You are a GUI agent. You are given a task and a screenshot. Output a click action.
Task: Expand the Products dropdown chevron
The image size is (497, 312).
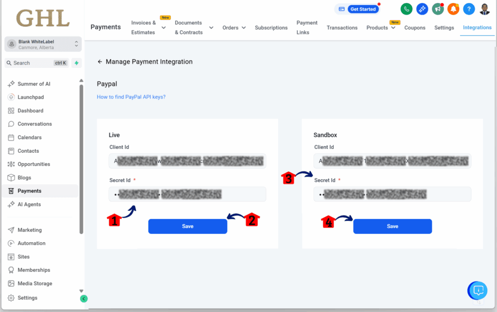coord(393,28)
